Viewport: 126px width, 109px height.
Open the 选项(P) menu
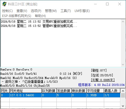coord(36,11)
